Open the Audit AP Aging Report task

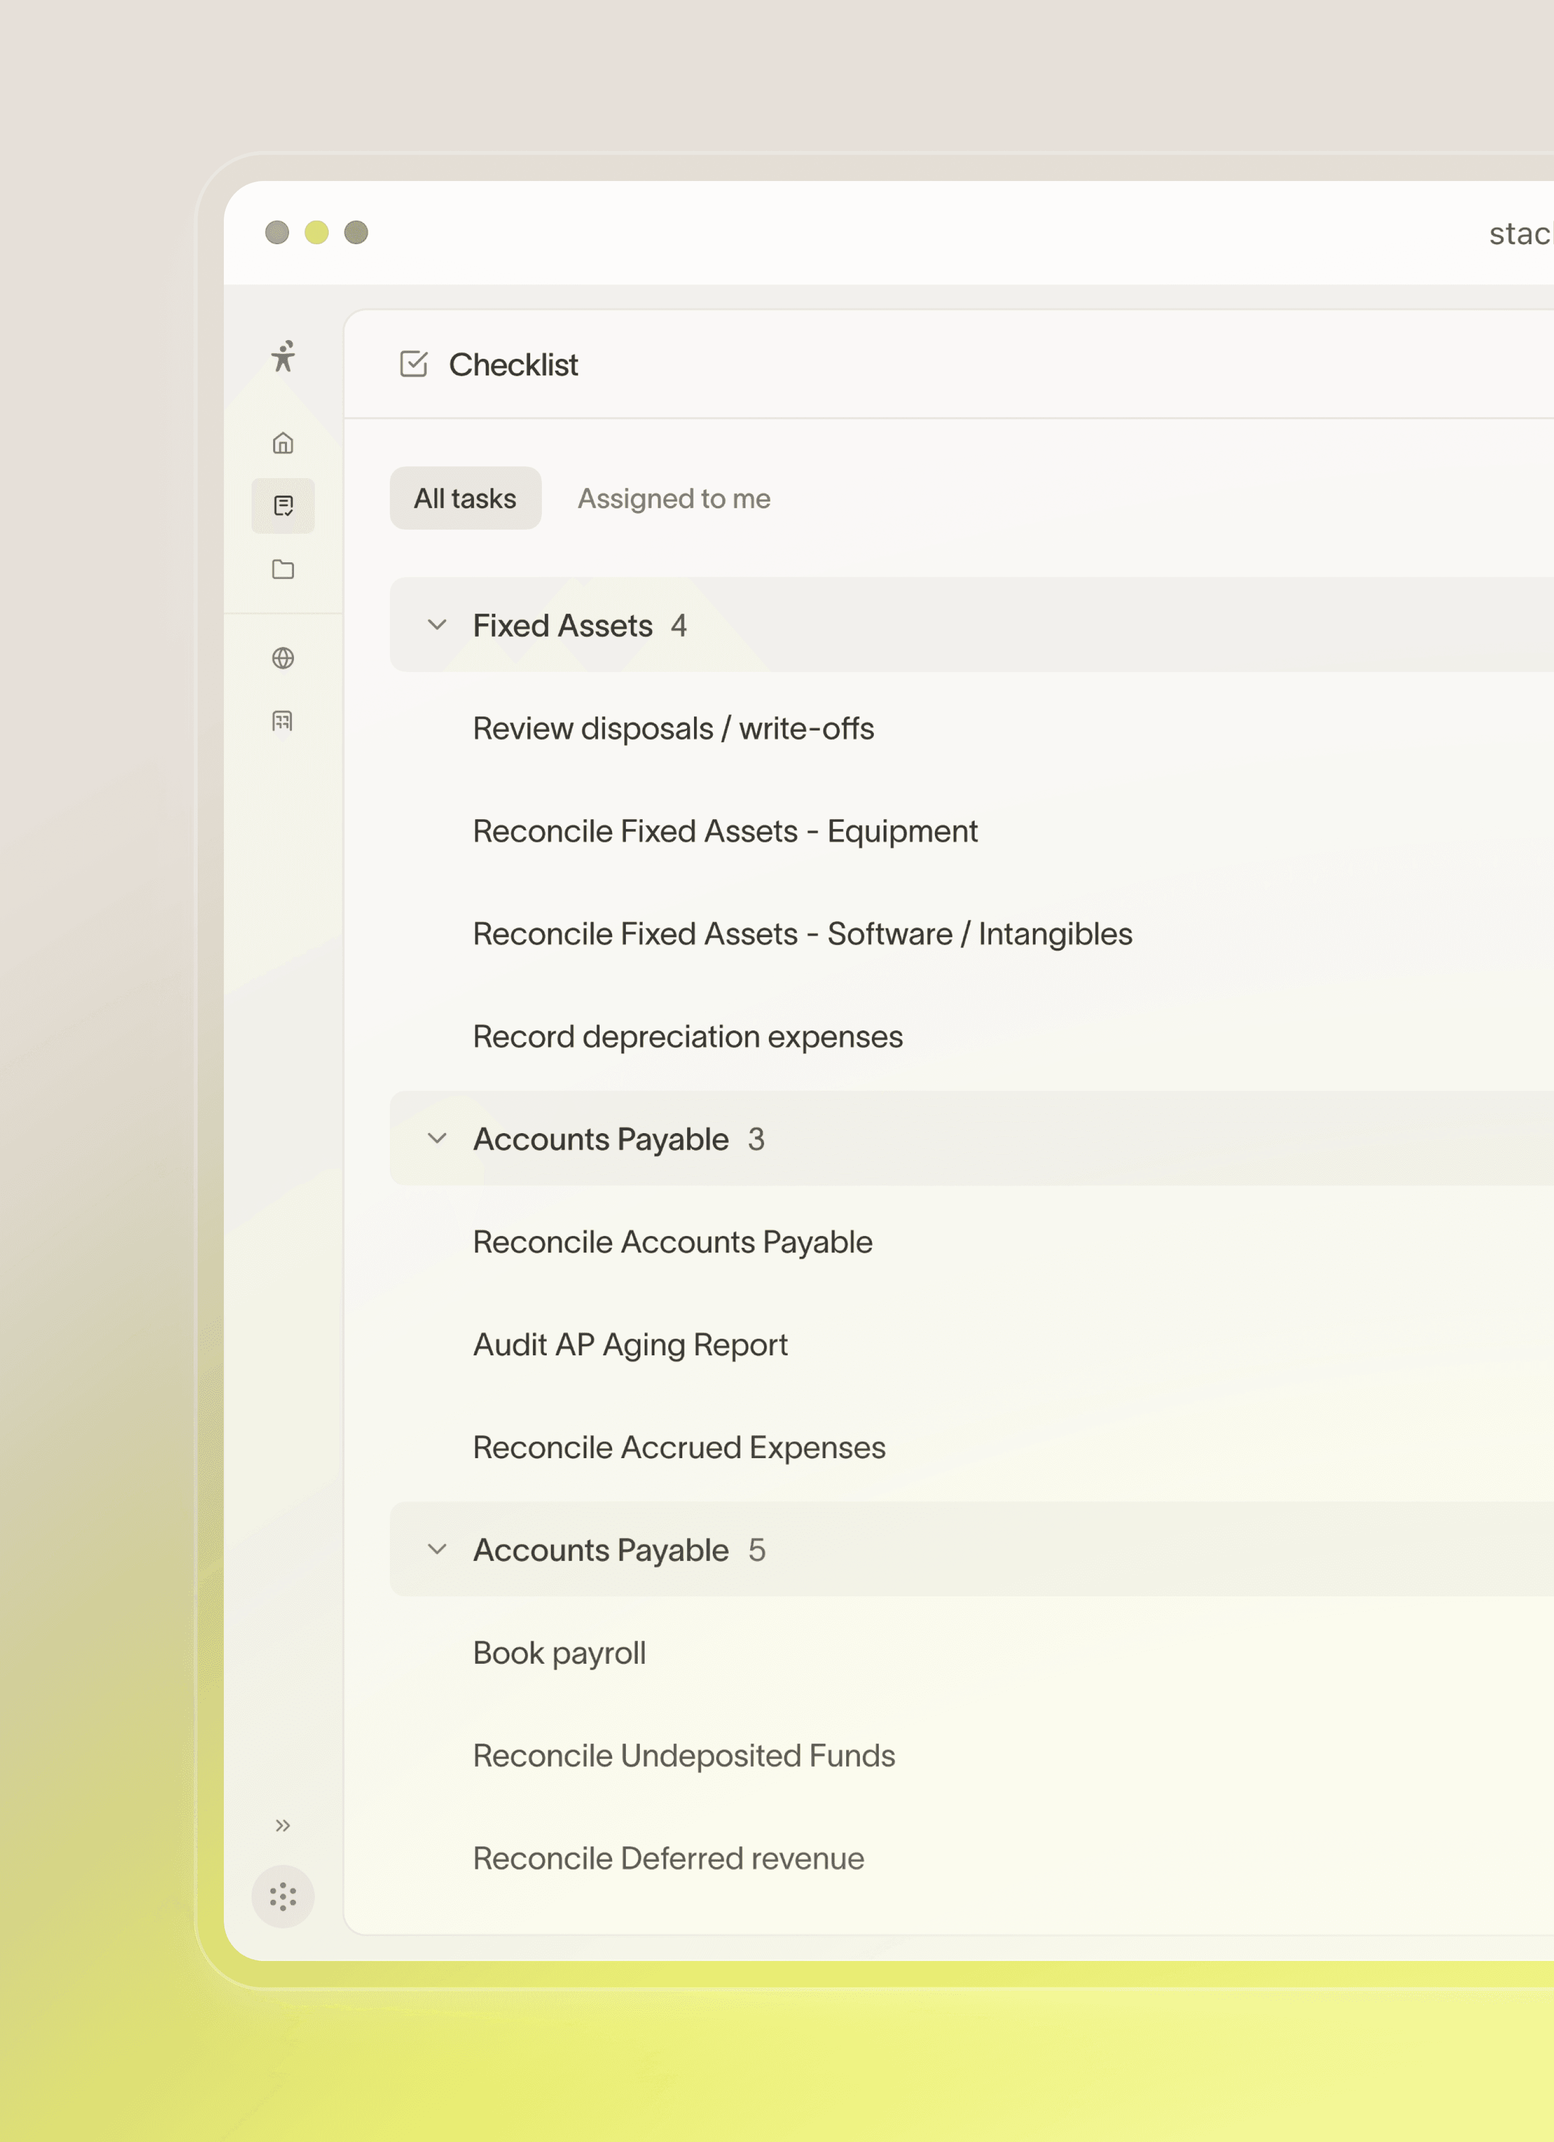[630, 1344]
